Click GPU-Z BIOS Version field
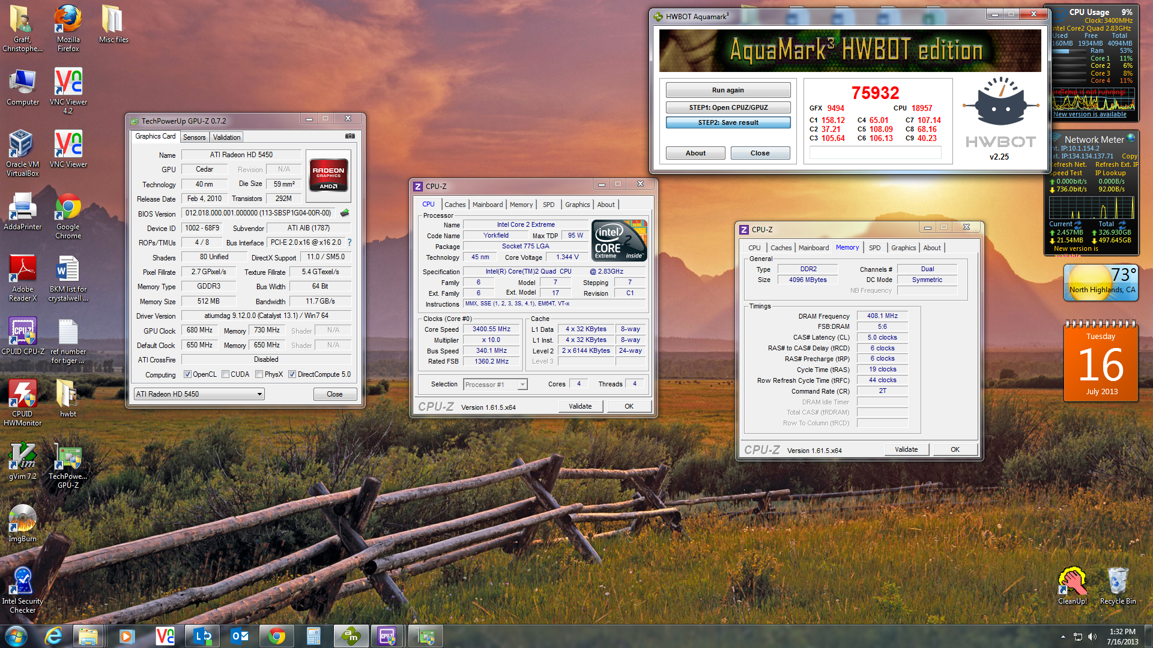The image size is (1153, 648). tap(259, 213)
